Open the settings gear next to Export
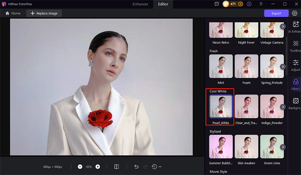301x175 pixels. coord(295,13)
